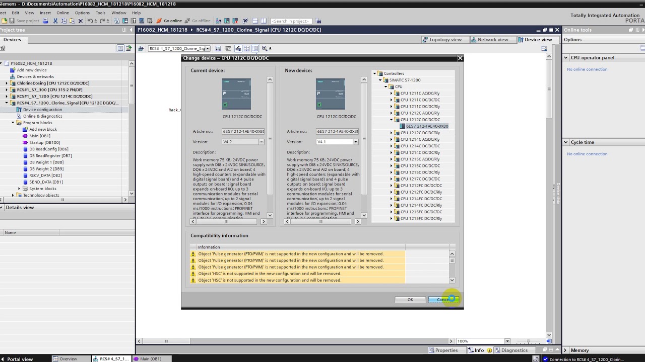Viewport: 645px width, 362px height.
Task: Collapse the Controllers catalog folder
Action: pyautogui.click(x=374, y=73)
